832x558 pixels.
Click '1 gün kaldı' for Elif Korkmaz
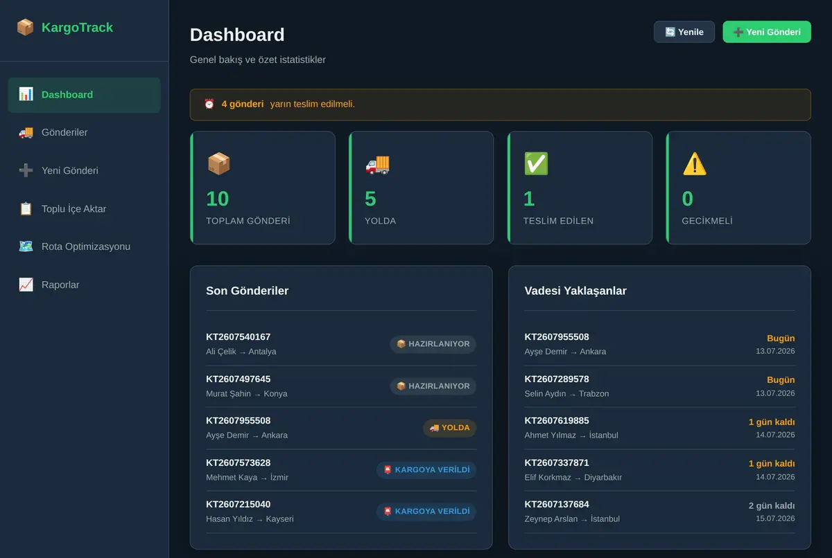point(772,464)
